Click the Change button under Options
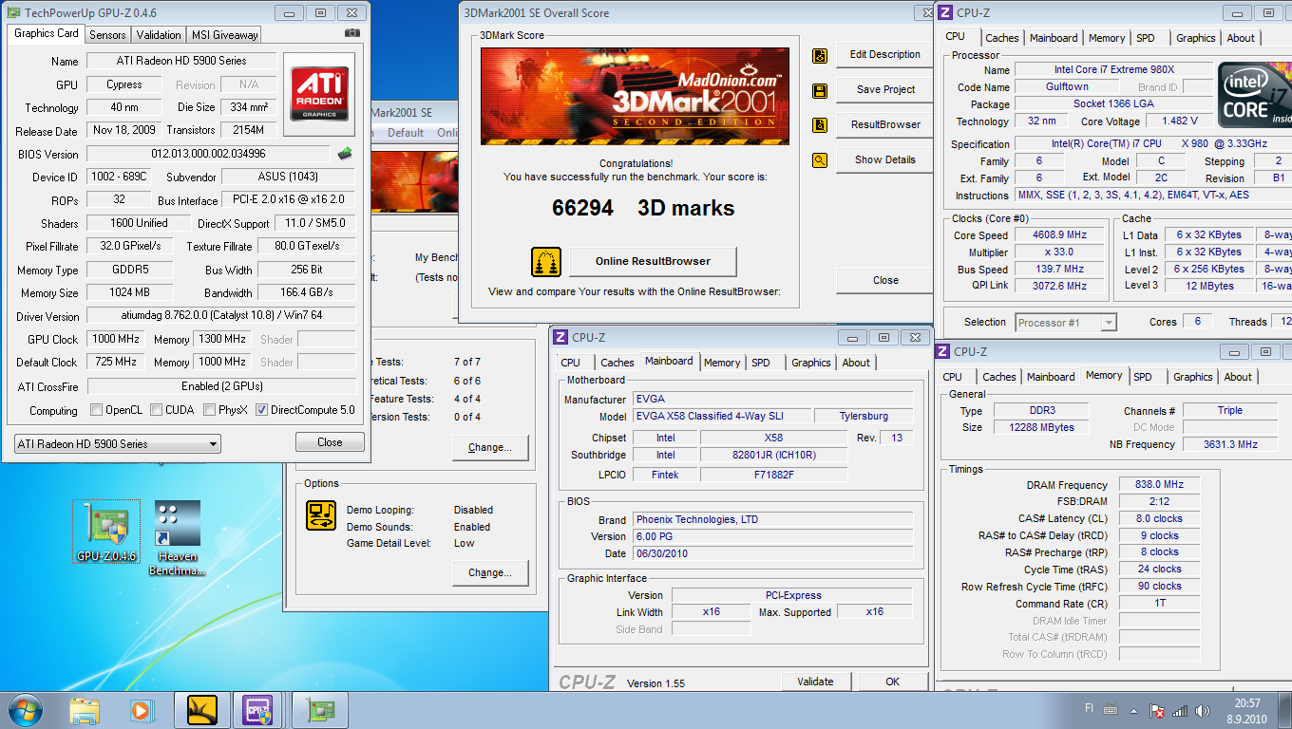The width and height of the screenshot is (1292, 729). 490,572
